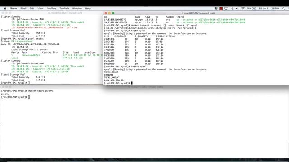Click the /dev/nvme0n1p1 device path

31,55
